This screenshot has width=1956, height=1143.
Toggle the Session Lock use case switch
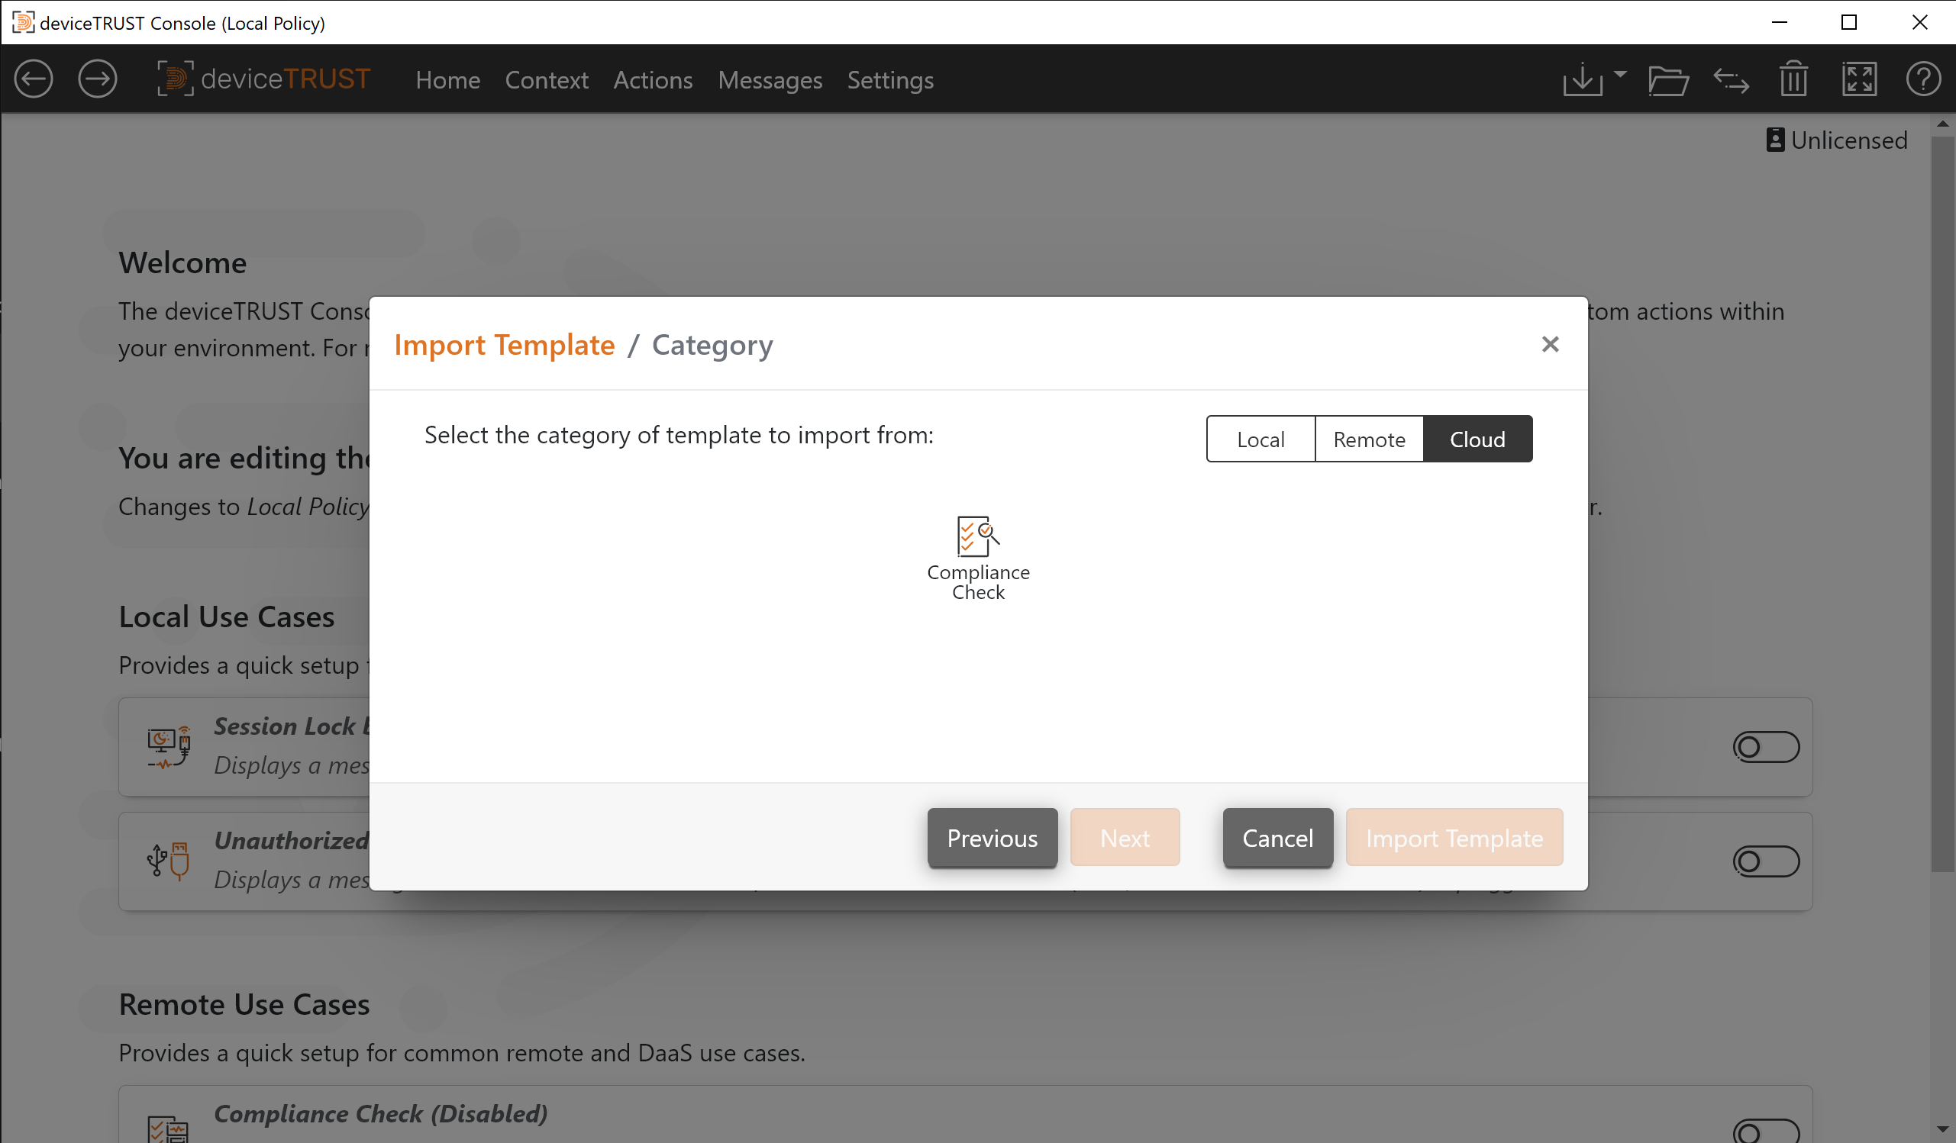click(1766, 747)
